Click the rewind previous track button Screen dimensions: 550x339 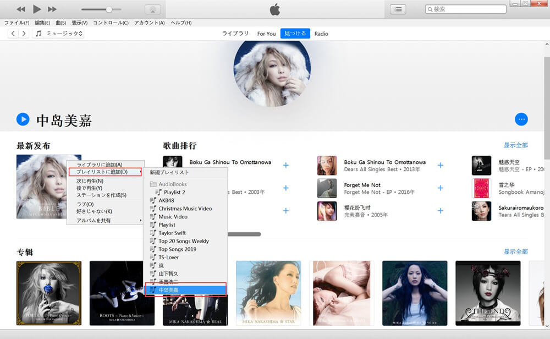click(21, 9)
